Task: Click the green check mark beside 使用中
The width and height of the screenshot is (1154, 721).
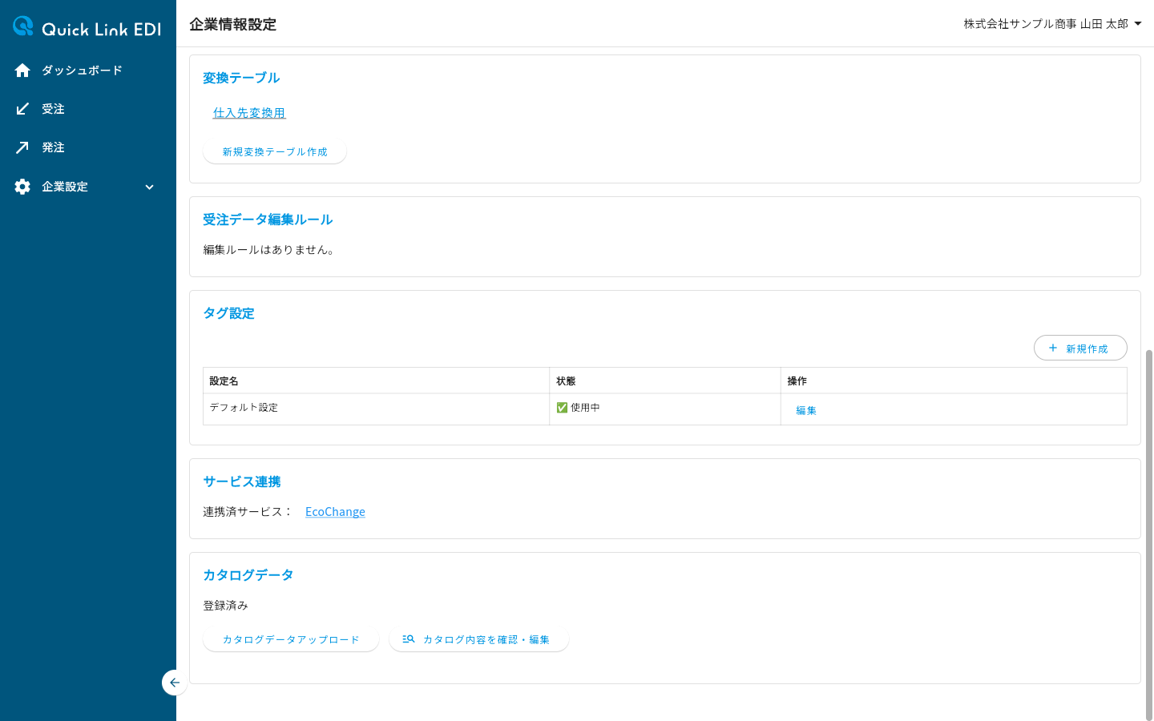Action: click(x=562, y=408)
